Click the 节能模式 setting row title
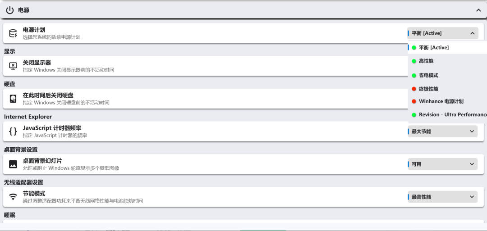 (34, 194)
